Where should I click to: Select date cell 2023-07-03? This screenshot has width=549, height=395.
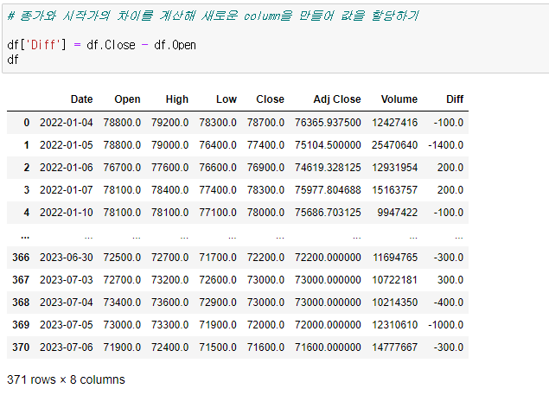(67, 280)
